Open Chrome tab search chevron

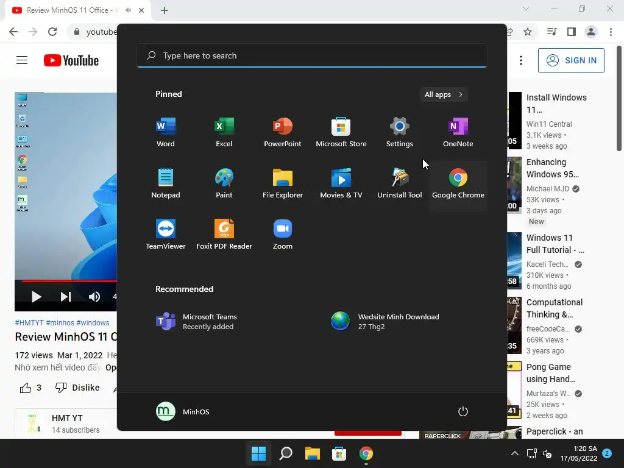tap(526, 9)
